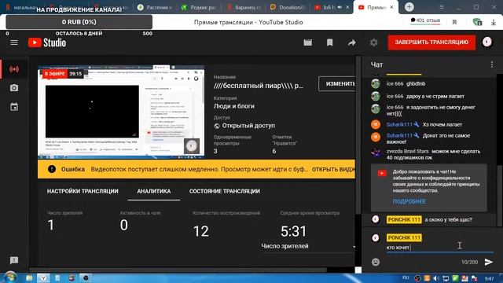Click the PONCHIK 111 badge above the chat input

pos(404,237)
